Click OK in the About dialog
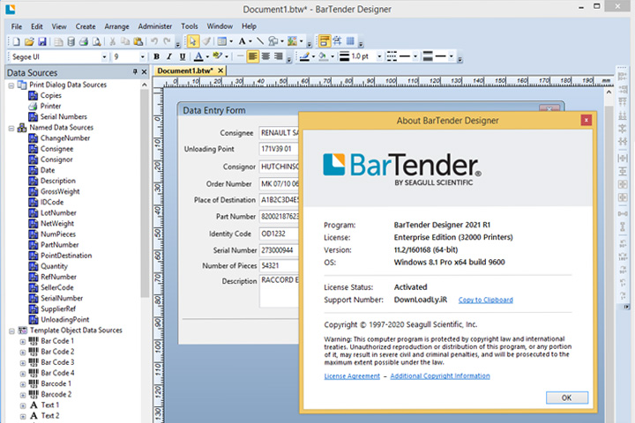 pyautogui.click(x=566, y=398)
